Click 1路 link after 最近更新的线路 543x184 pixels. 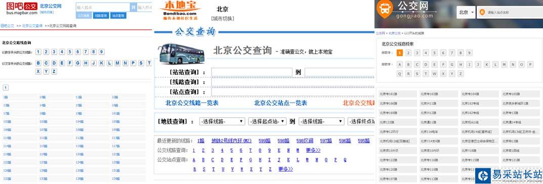201,141
